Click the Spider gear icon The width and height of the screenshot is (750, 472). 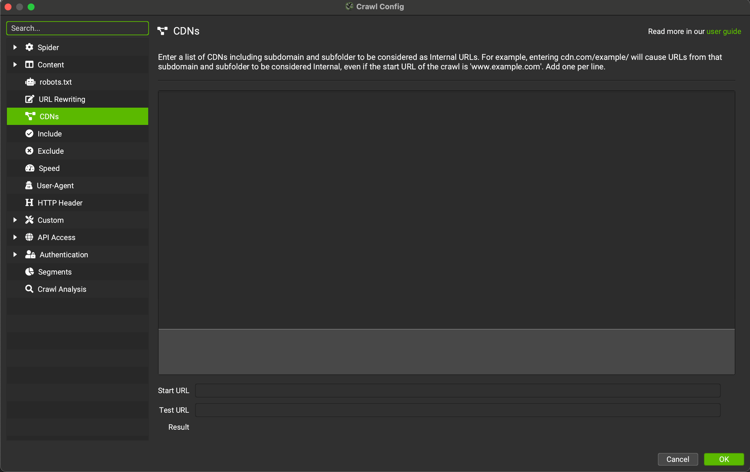tap(29, 47)
